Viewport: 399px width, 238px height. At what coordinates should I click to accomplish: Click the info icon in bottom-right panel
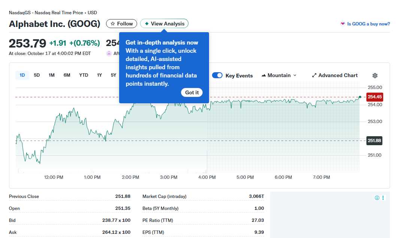377,198
